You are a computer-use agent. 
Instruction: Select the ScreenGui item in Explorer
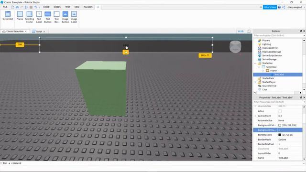point(271,67)
